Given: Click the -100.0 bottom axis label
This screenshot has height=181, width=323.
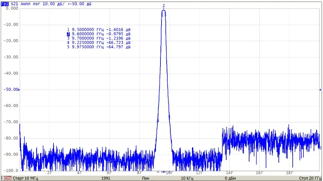Looking at the screenshot, I should pyautogui.click(x=11, y=171).
